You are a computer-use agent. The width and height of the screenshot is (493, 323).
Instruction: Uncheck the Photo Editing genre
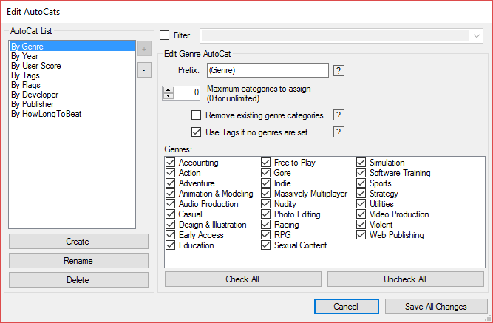[x=265, y=214]
